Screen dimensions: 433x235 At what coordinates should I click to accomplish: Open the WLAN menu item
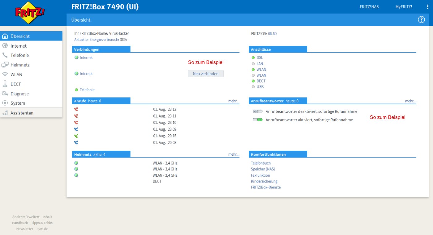[x=31, y=74]
